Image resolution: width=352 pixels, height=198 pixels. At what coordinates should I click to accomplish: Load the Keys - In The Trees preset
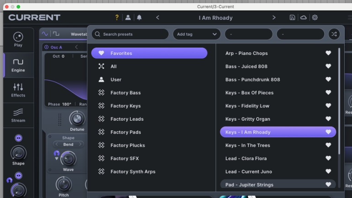click(x=278, y=145)
